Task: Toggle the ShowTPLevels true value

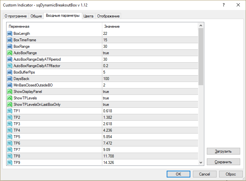Action: (106, 98)
